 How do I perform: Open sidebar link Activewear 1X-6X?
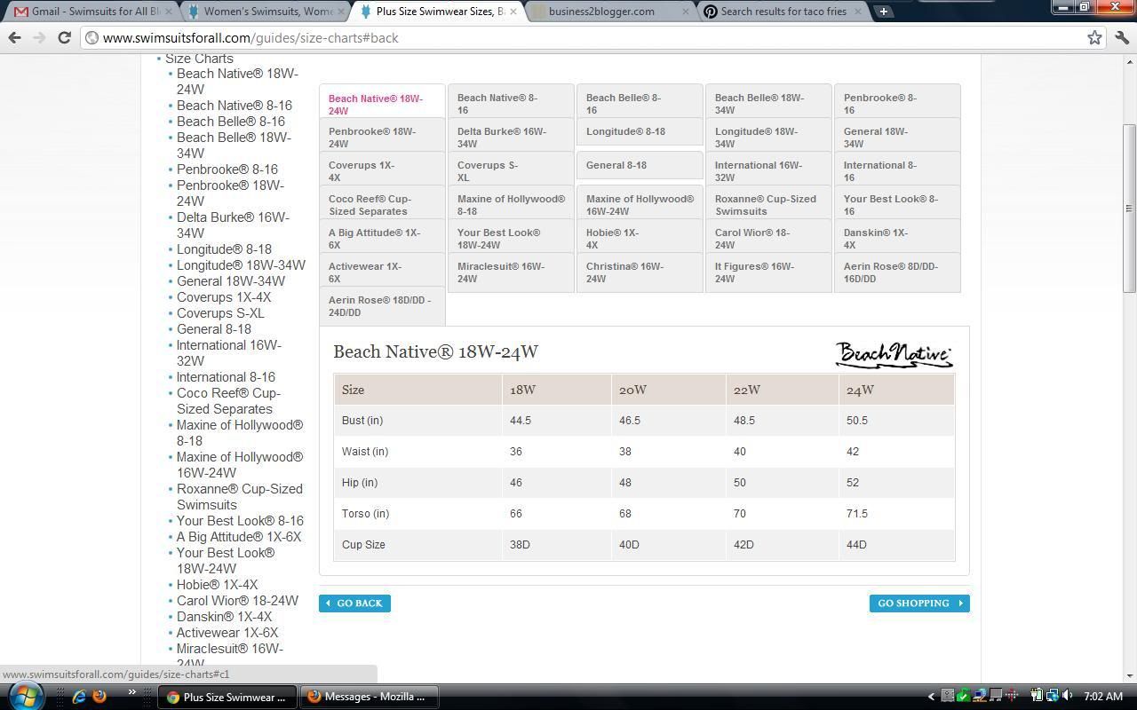[227, 633]
